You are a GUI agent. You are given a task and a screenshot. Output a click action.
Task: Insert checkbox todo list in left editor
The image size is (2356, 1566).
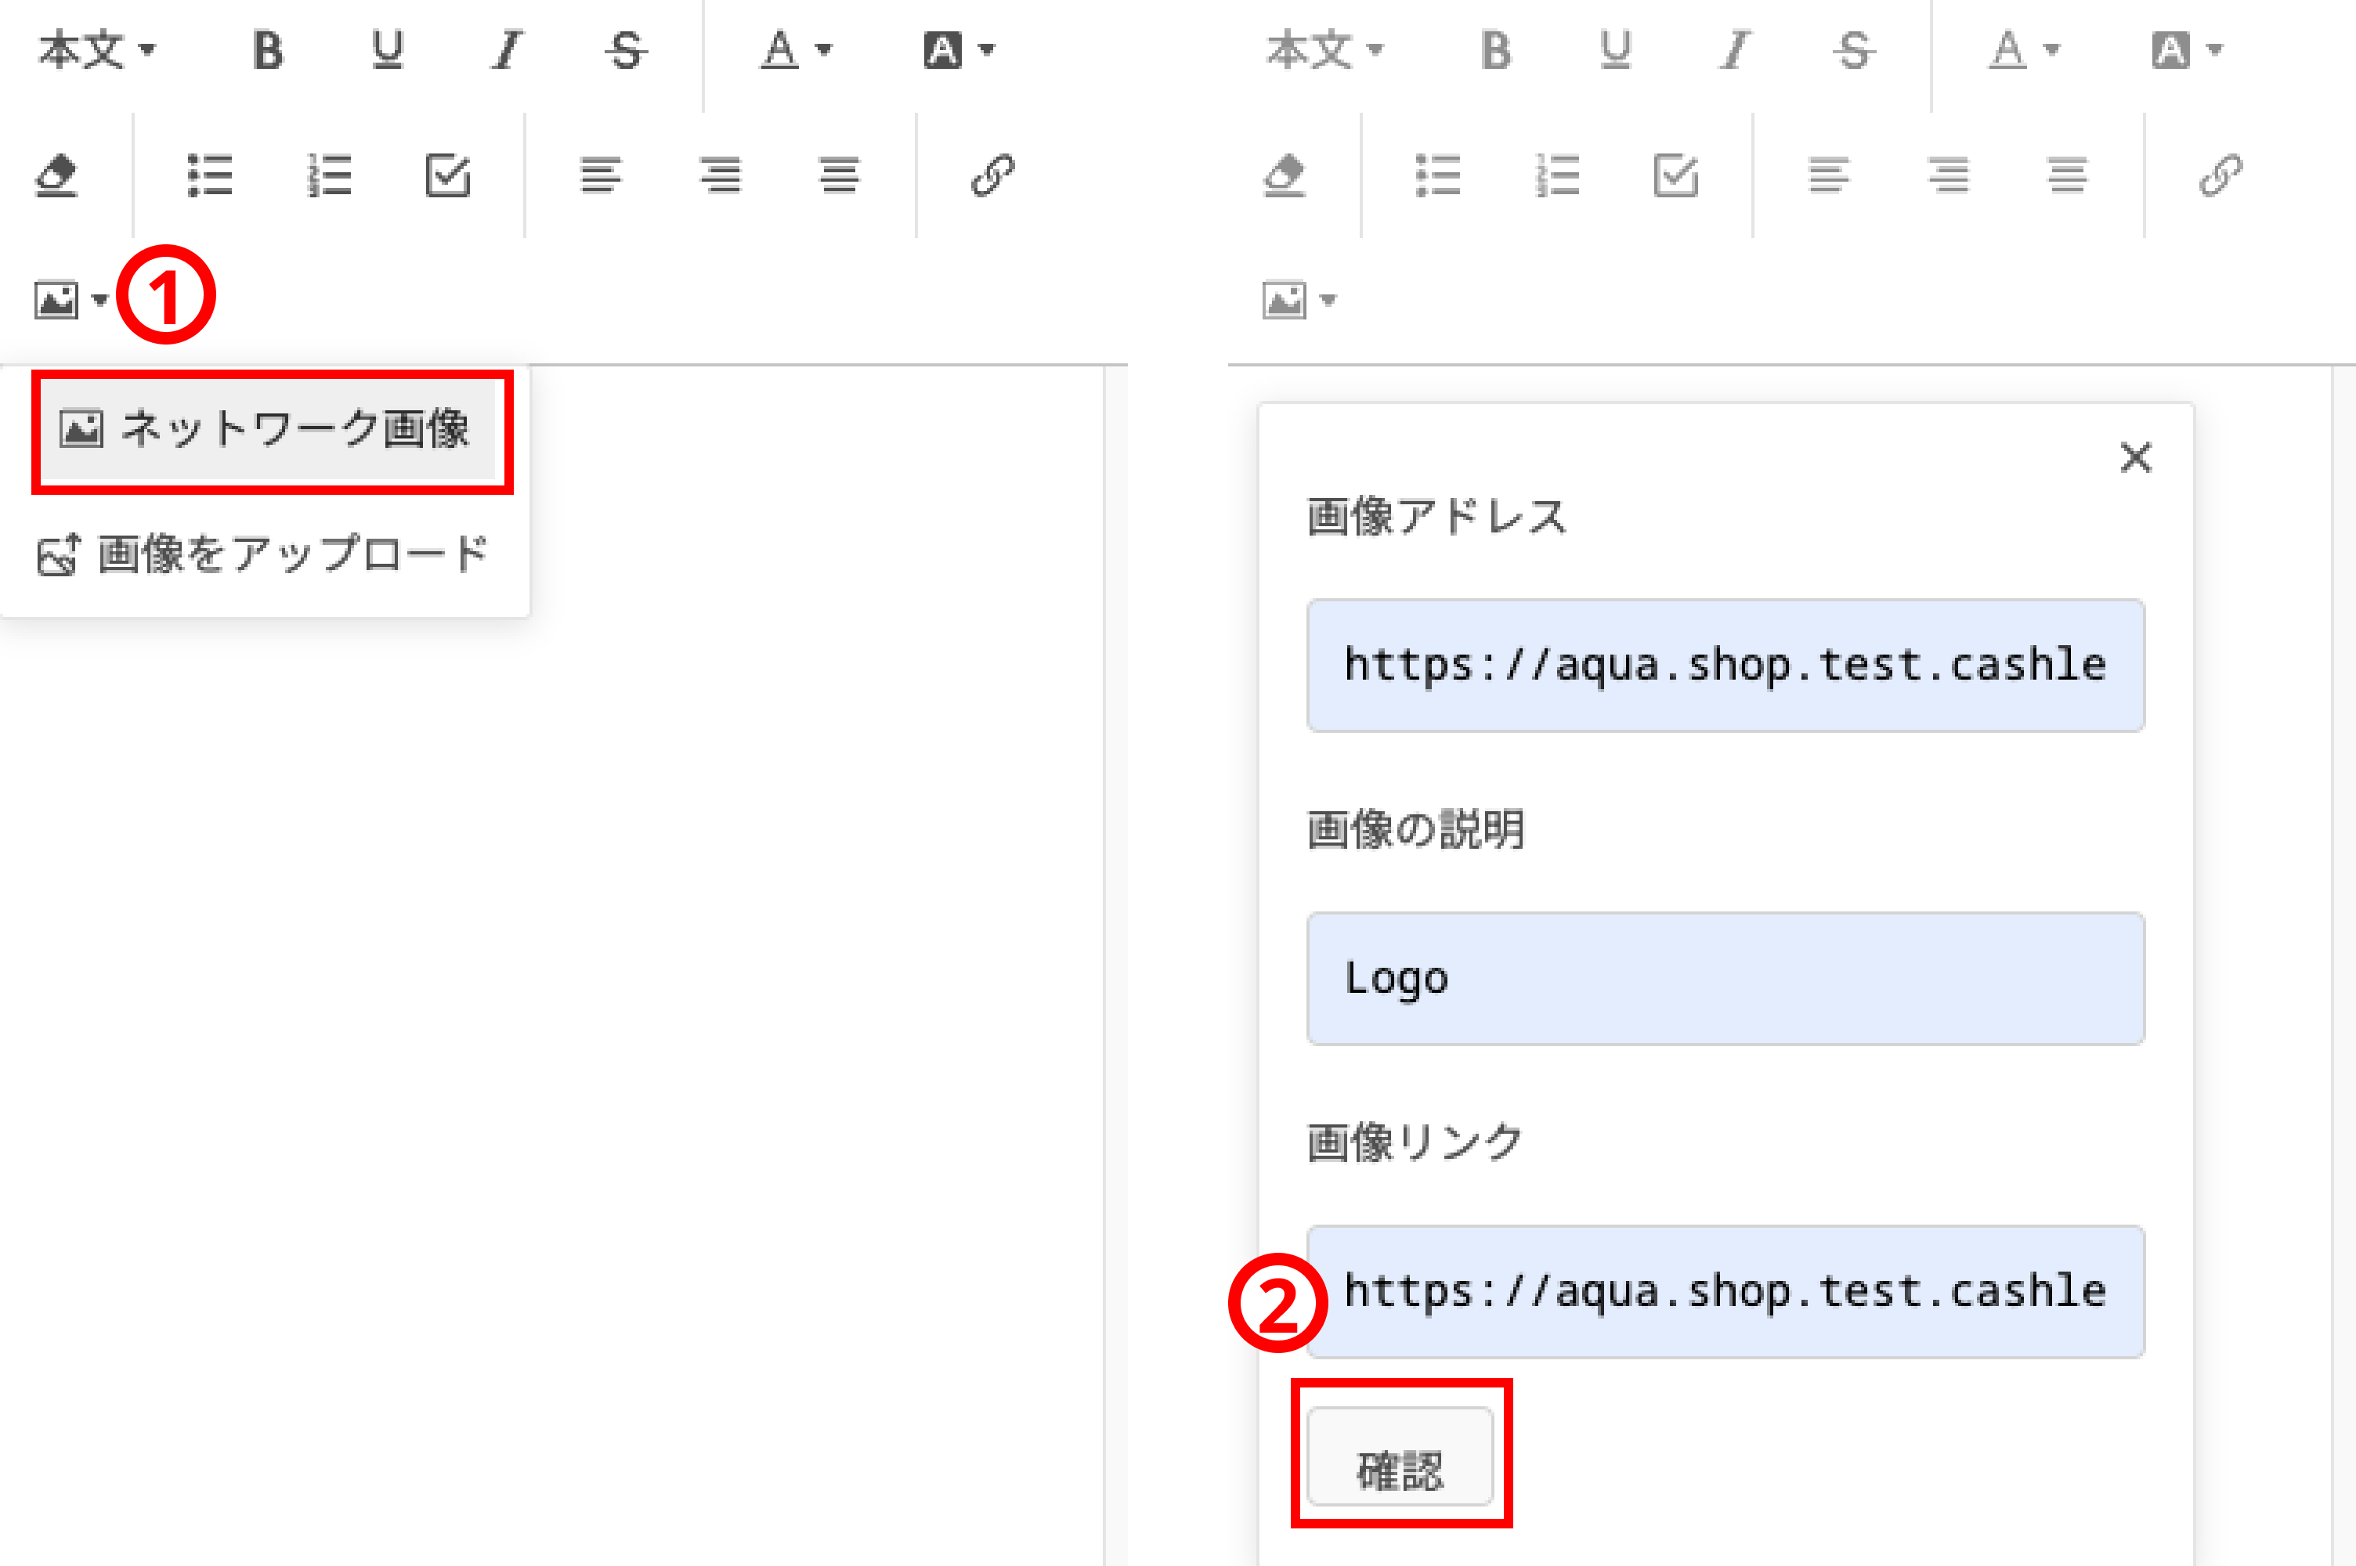(x=447, y=175)
